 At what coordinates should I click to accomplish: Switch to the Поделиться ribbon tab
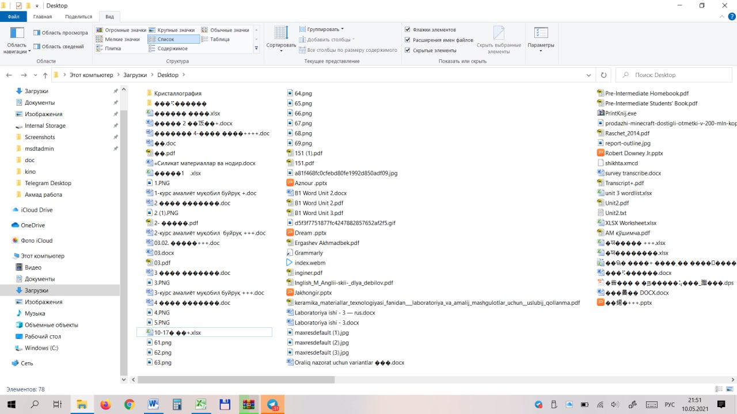point(78,17)
